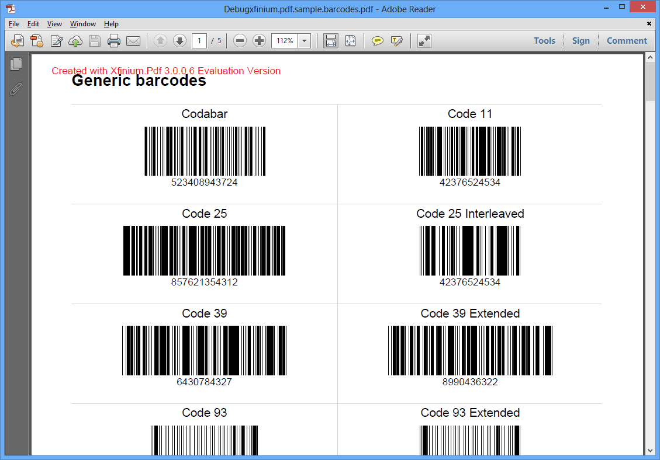The height and width of the screenshot is (460, 660).
Task: Click the number 523408943724
Action: coord(204,183)
